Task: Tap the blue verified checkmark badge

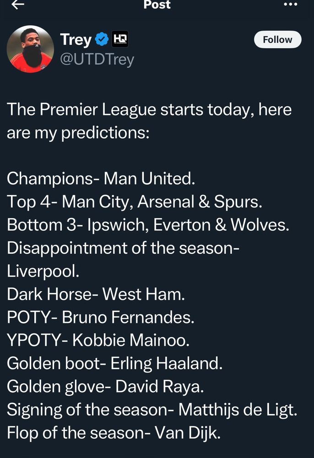Action: tap(102, 40)
